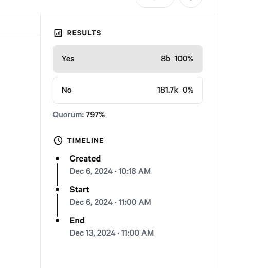Click the 0% percentage label
Image resolution: width=254 pixels, height=268 pixels.
pos(188,90)
